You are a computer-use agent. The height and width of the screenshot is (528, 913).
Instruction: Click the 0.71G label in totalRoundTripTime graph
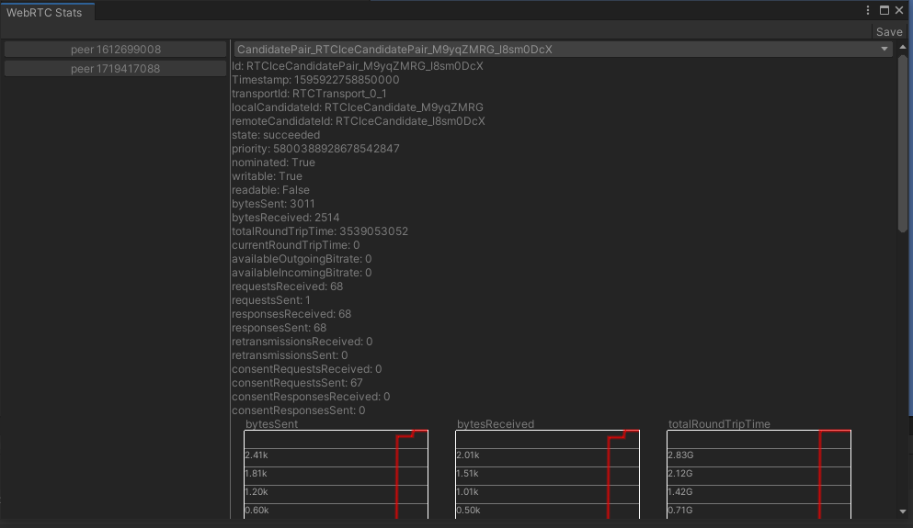(680, 511)
